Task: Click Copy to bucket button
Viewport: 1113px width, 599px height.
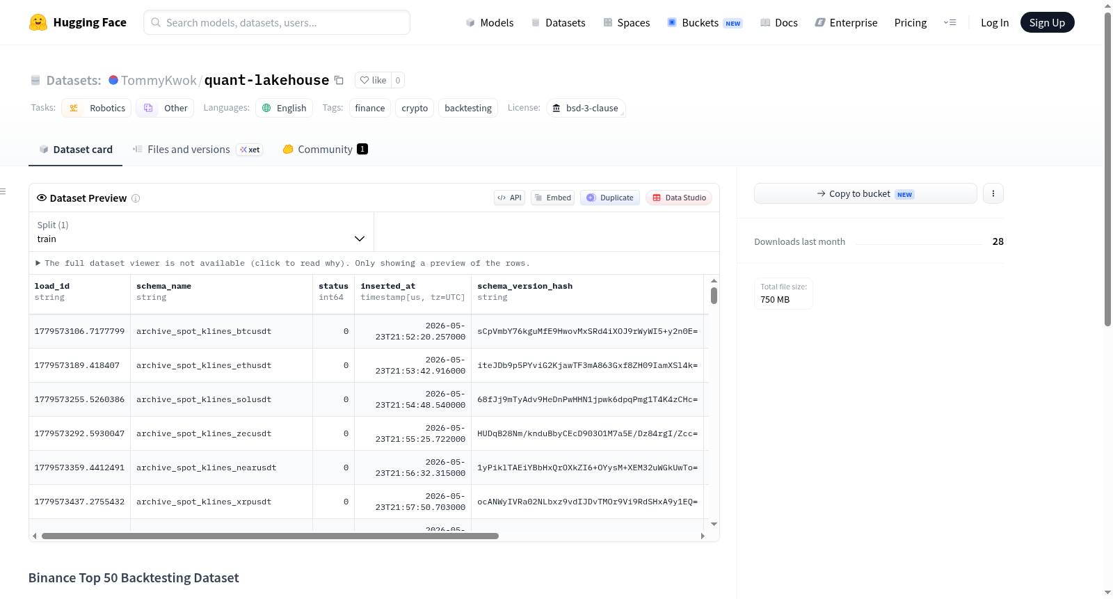Action: pyautogui.click(x=865, y=193)
